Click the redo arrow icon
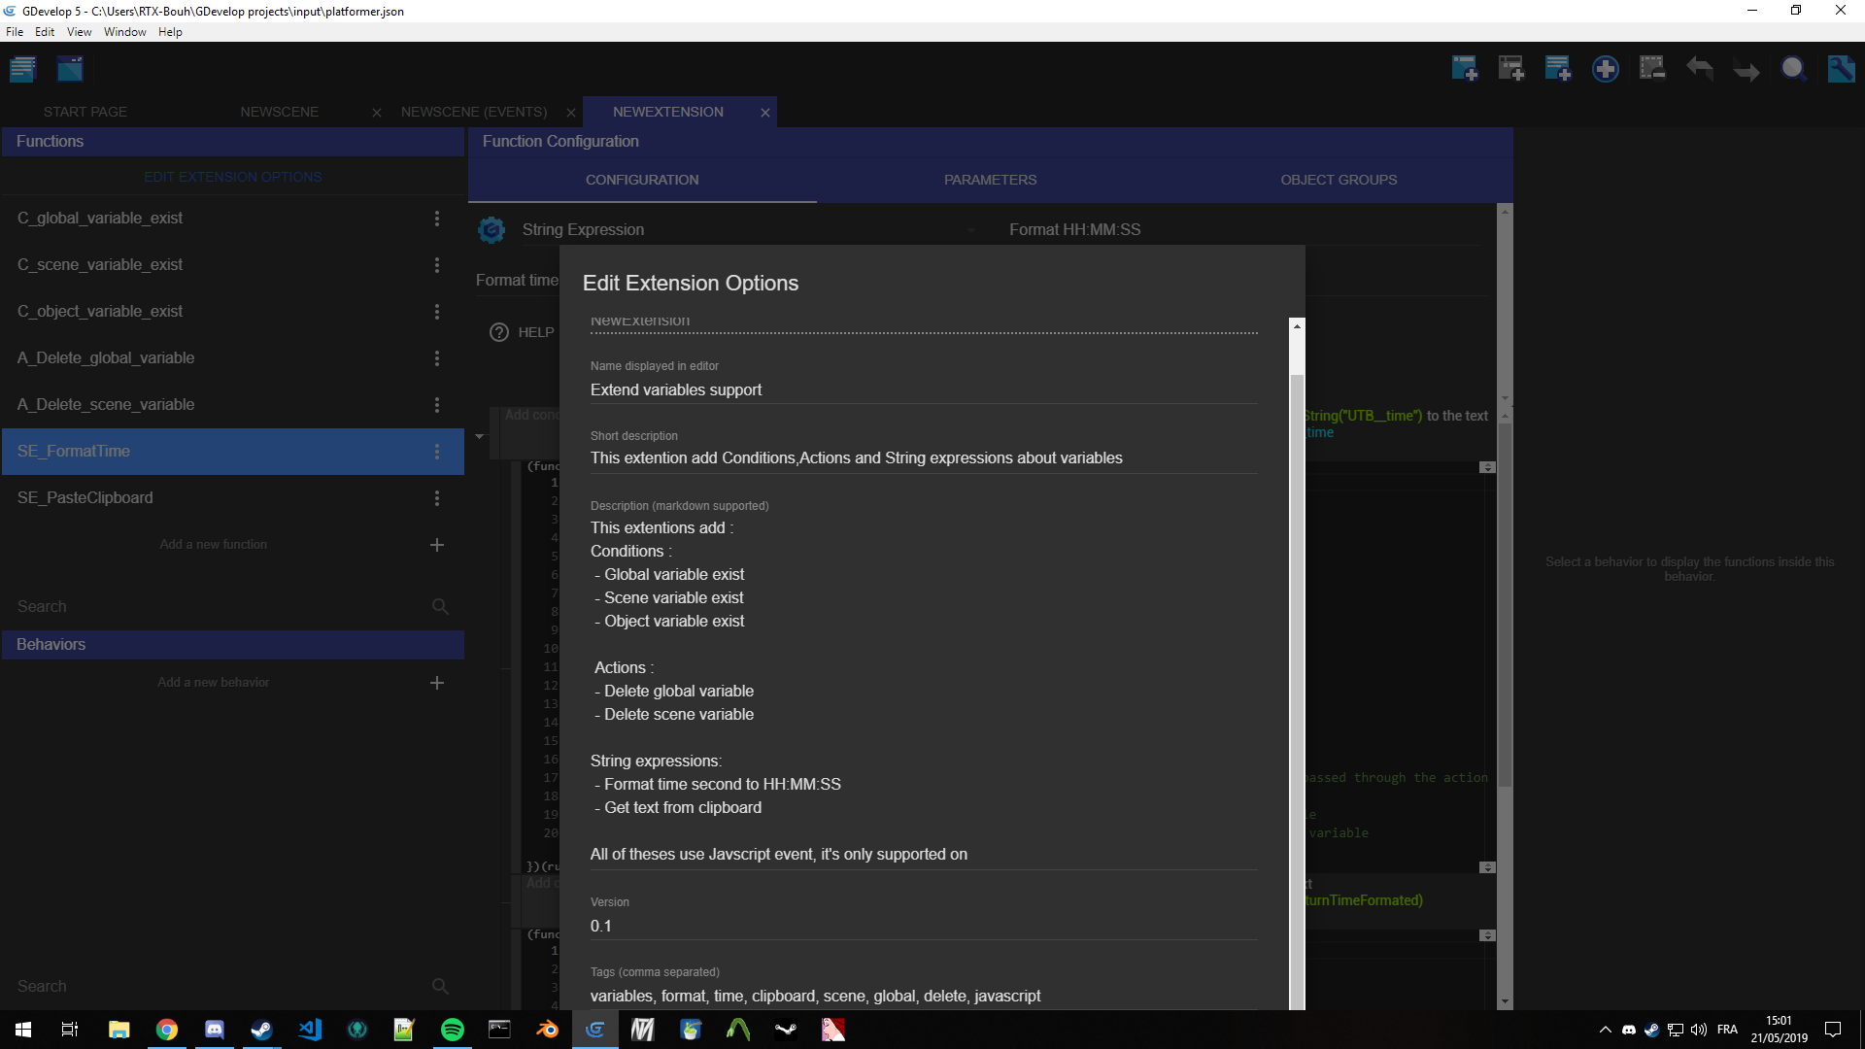This screenshot has width=1865, height=1049. point(1746,69)
